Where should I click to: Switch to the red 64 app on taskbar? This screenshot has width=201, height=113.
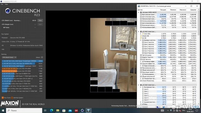(x=76, y=110)
